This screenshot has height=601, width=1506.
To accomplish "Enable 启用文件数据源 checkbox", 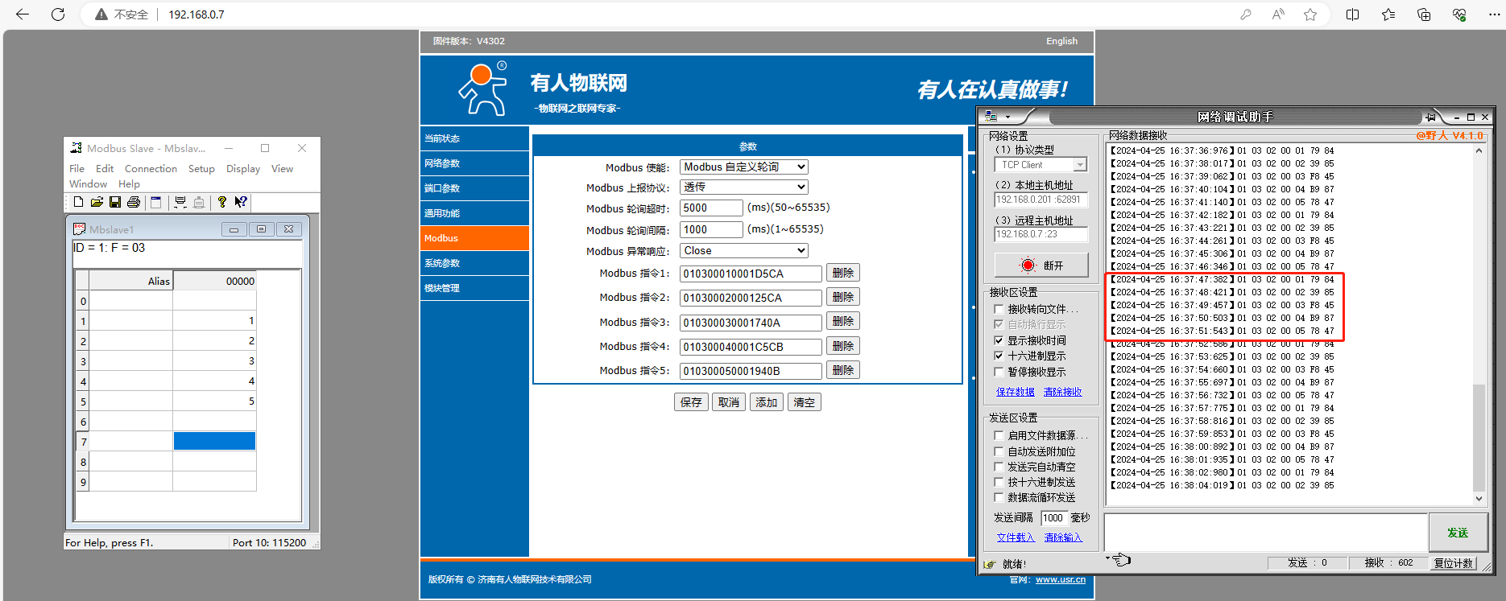I will tap(999, 435).
